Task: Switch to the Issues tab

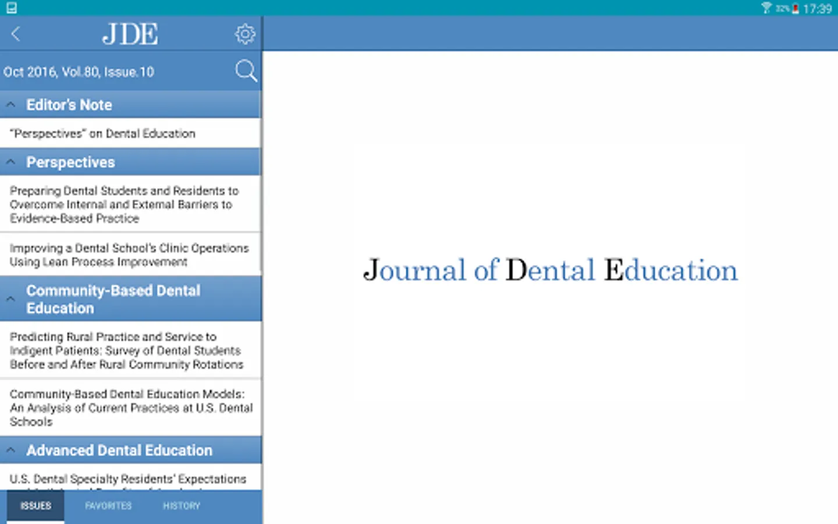Action: click(x=35, y=506)
